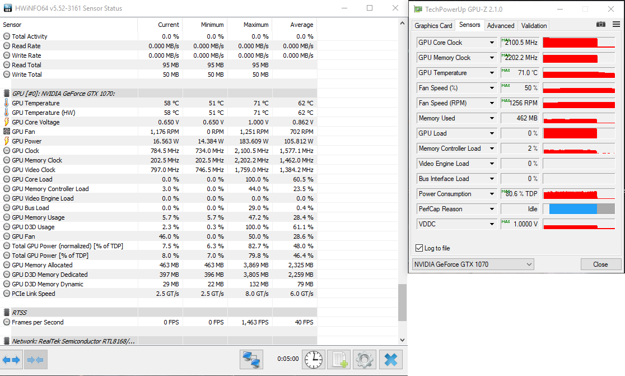This screenshot has width=625, height=376.
Task: Click the circle icon beside GPU Memory Clock
Action: 6,160
